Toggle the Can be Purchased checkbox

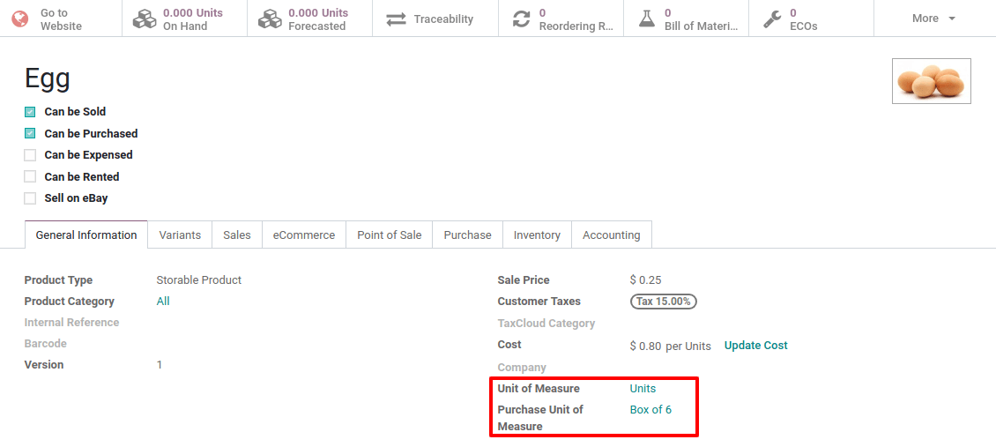(x=30, y=134)
